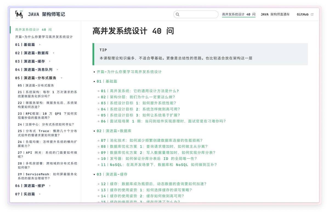This screenshot has height=214, width=329.
Task: Open link 03 | 系统设计目标 1
Action: pos(138,103)
